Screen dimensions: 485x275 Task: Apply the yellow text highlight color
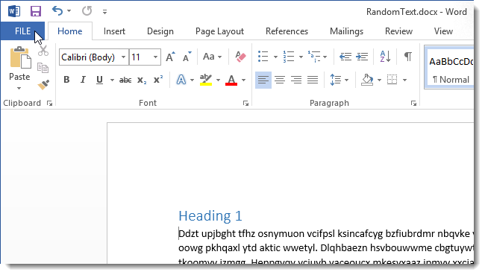point(206,80)
